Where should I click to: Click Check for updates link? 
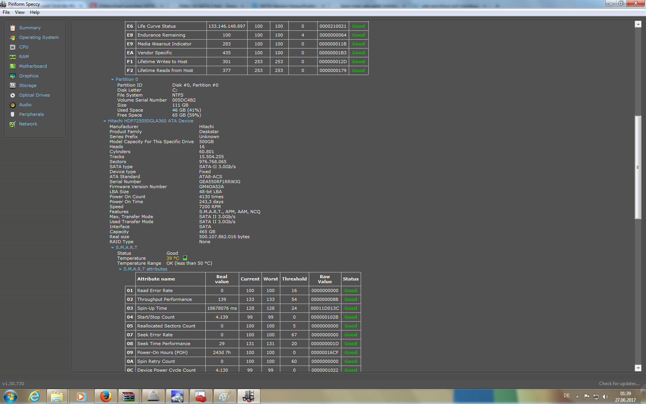pos(619,384)
